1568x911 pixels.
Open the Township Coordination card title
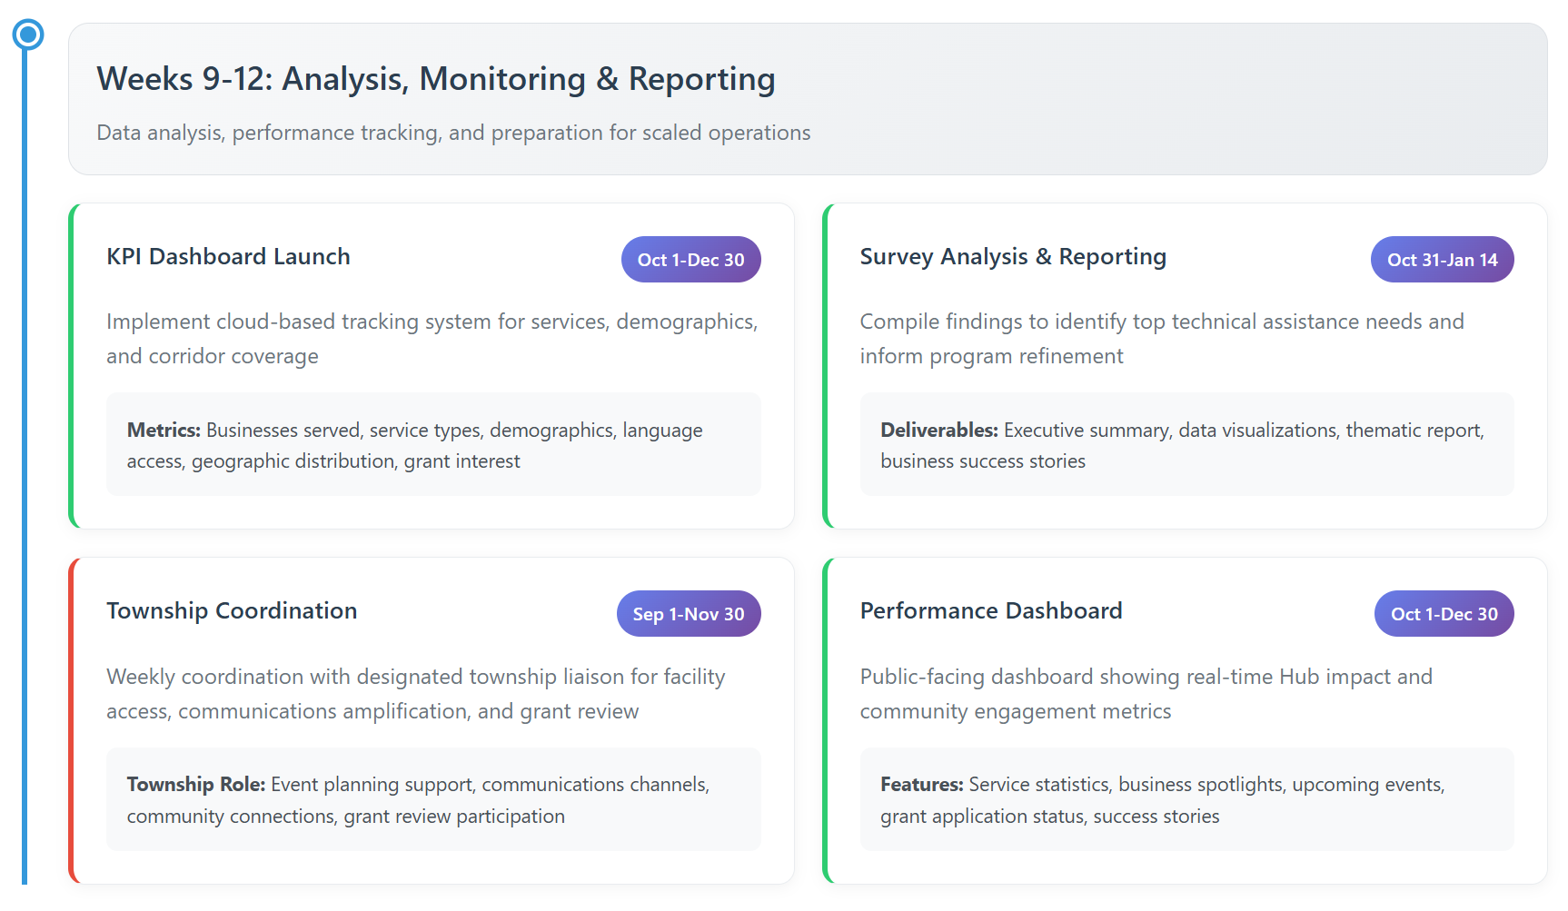[x=232, y=611]
